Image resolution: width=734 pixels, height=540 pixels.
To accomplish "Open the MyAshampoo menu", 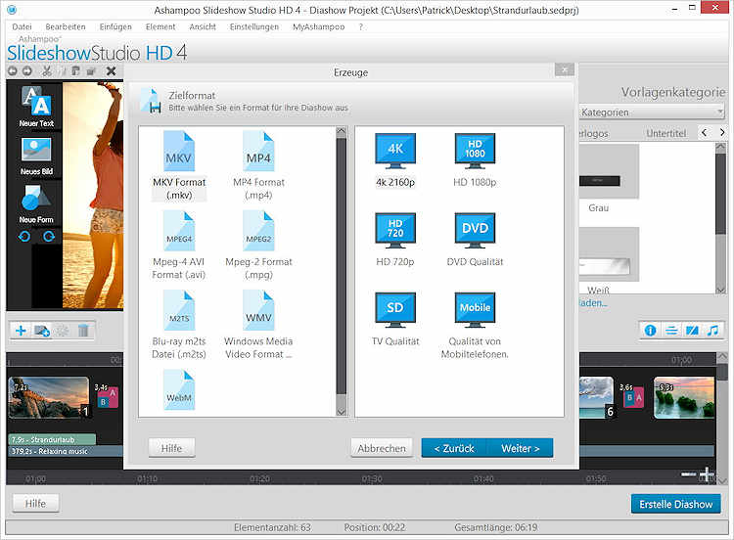I will pos(318,27).
